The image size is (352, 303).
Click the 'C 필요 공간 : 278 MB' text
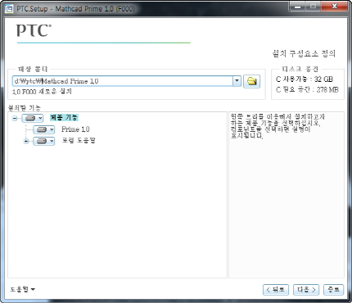point(307,89)
